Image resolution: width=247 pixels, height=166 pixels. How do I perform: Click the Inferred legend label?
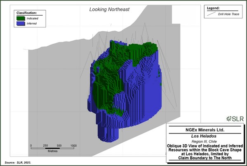pyautogui.click(x=32, y=23)
